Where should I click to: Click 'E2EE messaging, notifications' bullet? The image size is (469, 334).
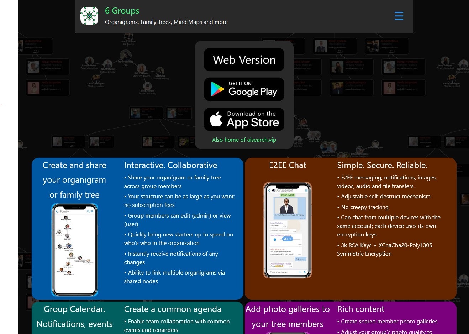(387, 182)
